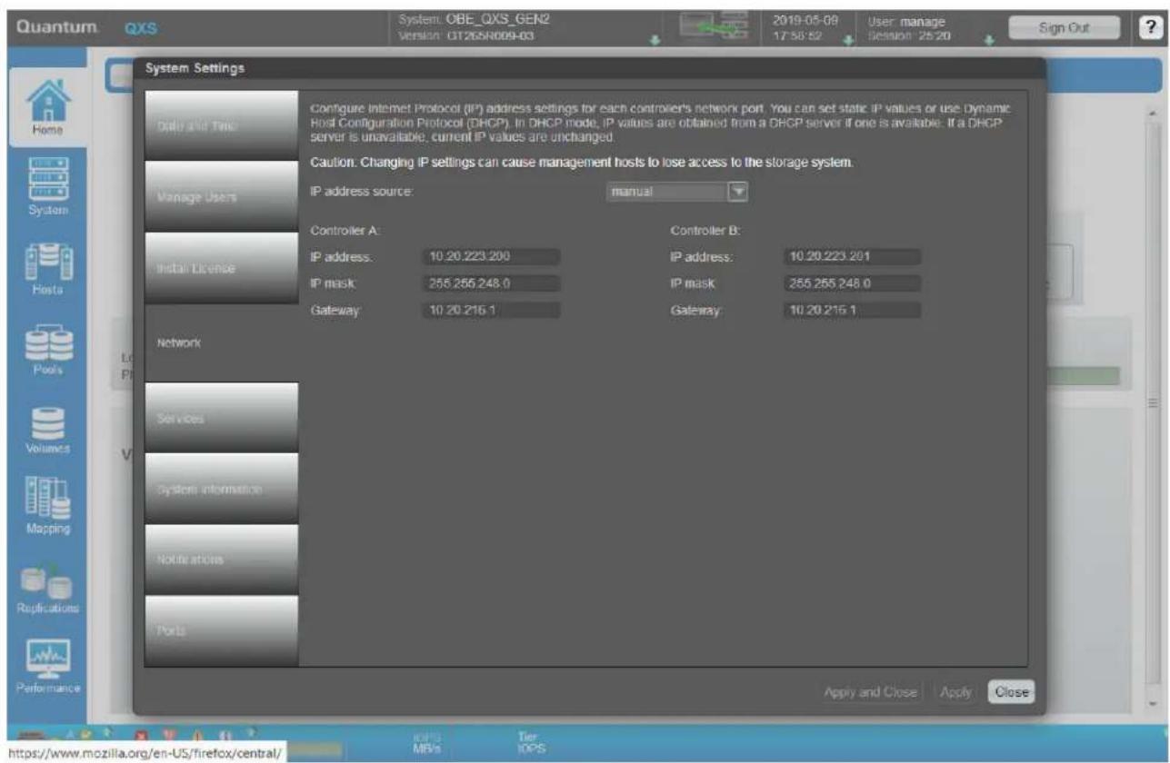Click the system health controller graphic in header
Screen dimensions: 1170x763
pos(715,25)
